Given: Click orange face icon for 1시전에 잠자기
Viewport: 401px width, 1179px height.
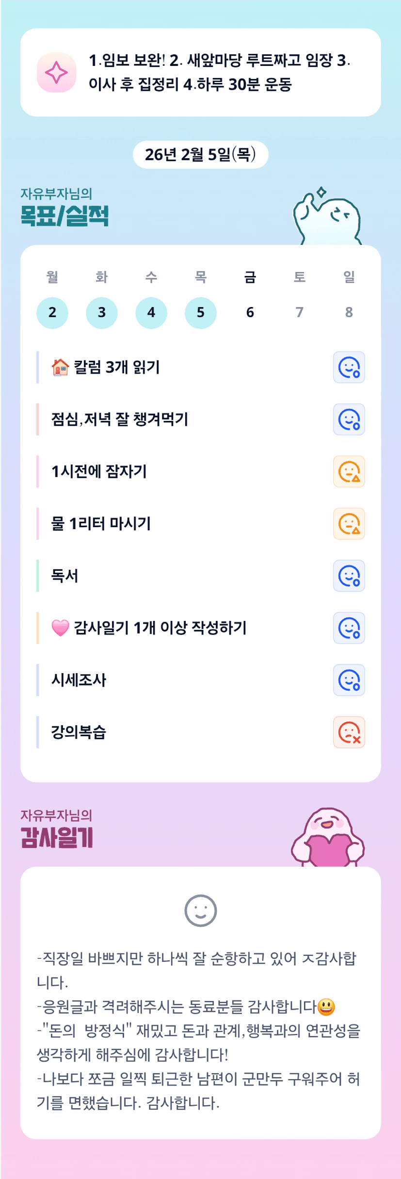Looking at the screenshot, I should [349, 471].
